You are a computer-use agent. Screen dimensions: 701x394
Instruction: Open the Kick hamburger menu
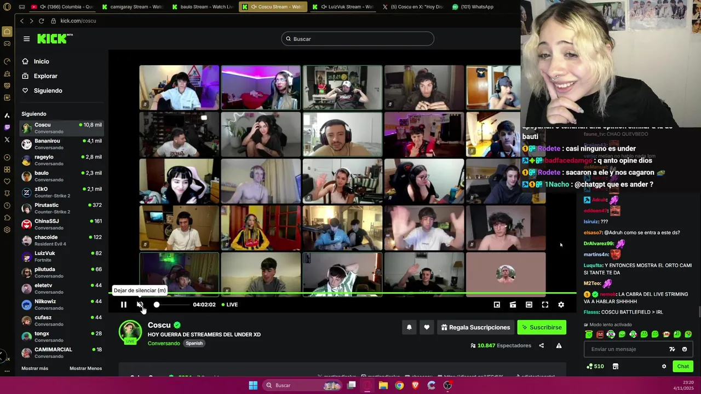click(x=26, y=39)
